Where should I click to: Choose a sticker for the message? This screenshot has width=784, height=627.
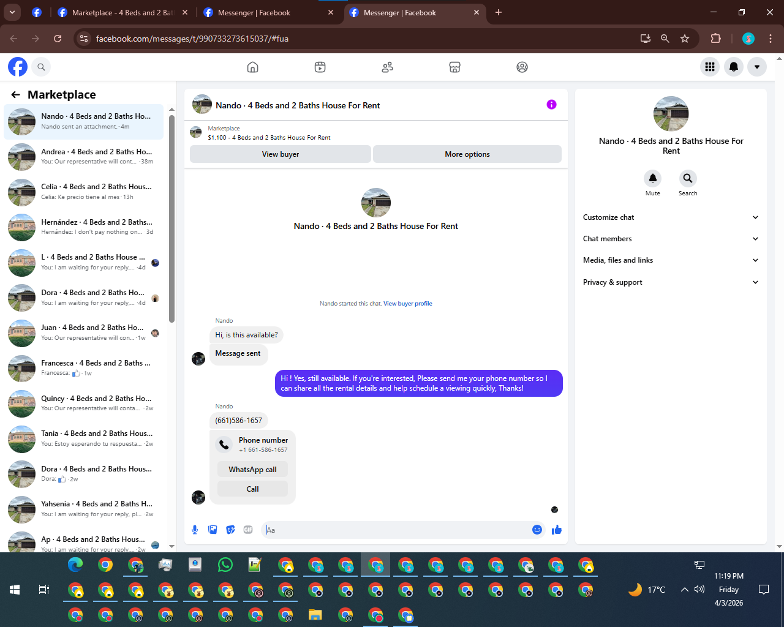click(230, 530)
